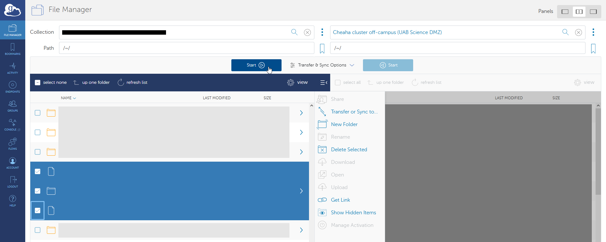This screenshot has height=242, width=606.
Task: Open Bookmarks in the left sidebar
Action: click(13, 49)
